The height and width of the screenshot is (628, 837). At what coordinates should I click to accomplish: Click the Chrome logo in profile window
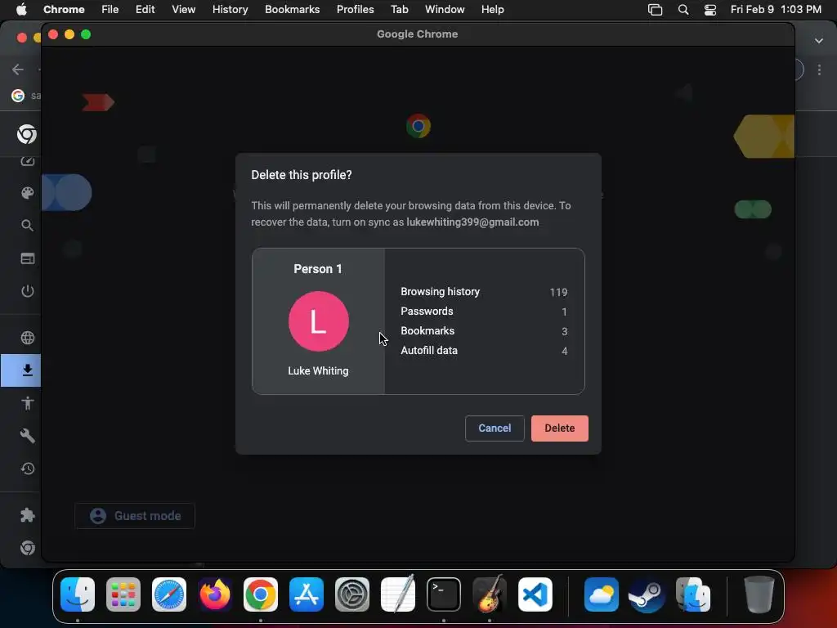tap(418, 126)
